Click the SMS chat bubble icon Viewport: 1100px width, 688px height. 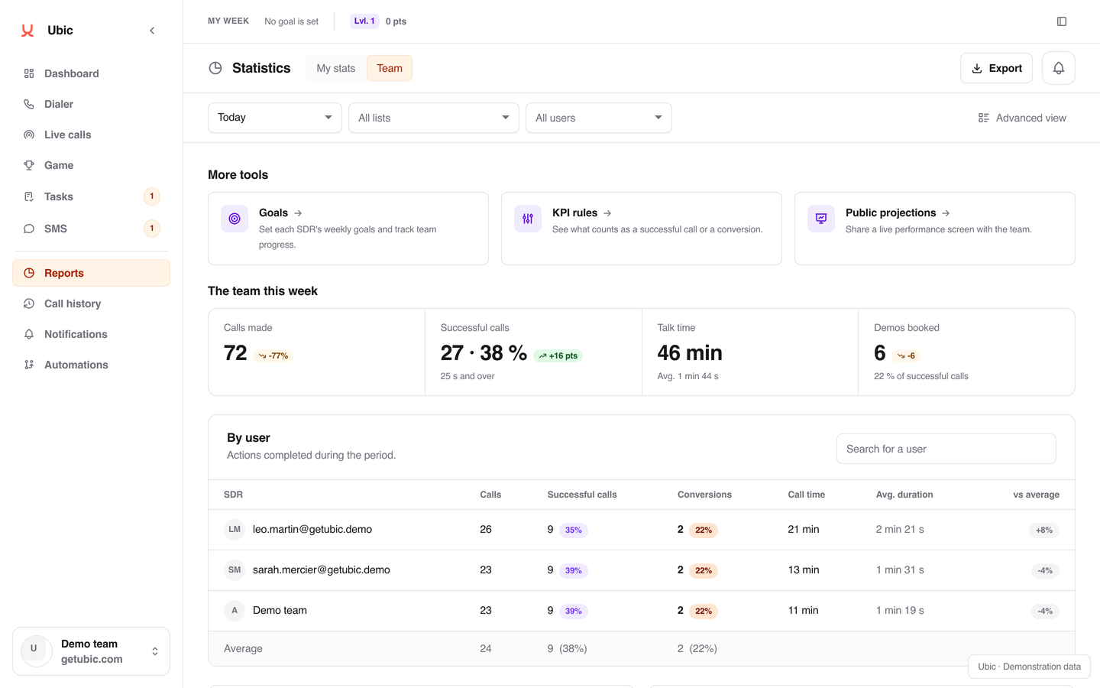coord(29,229)
